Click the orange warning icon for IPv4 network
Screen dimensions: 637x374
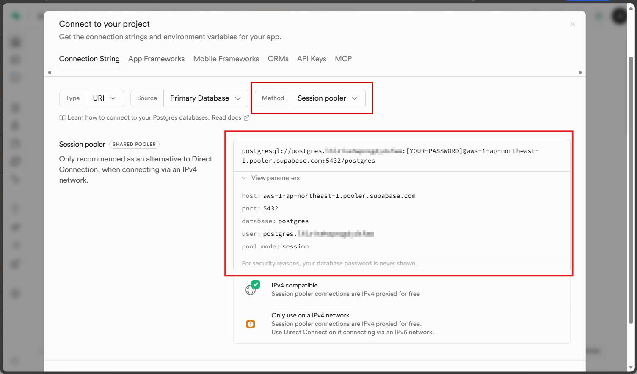(x=251, y=324)
